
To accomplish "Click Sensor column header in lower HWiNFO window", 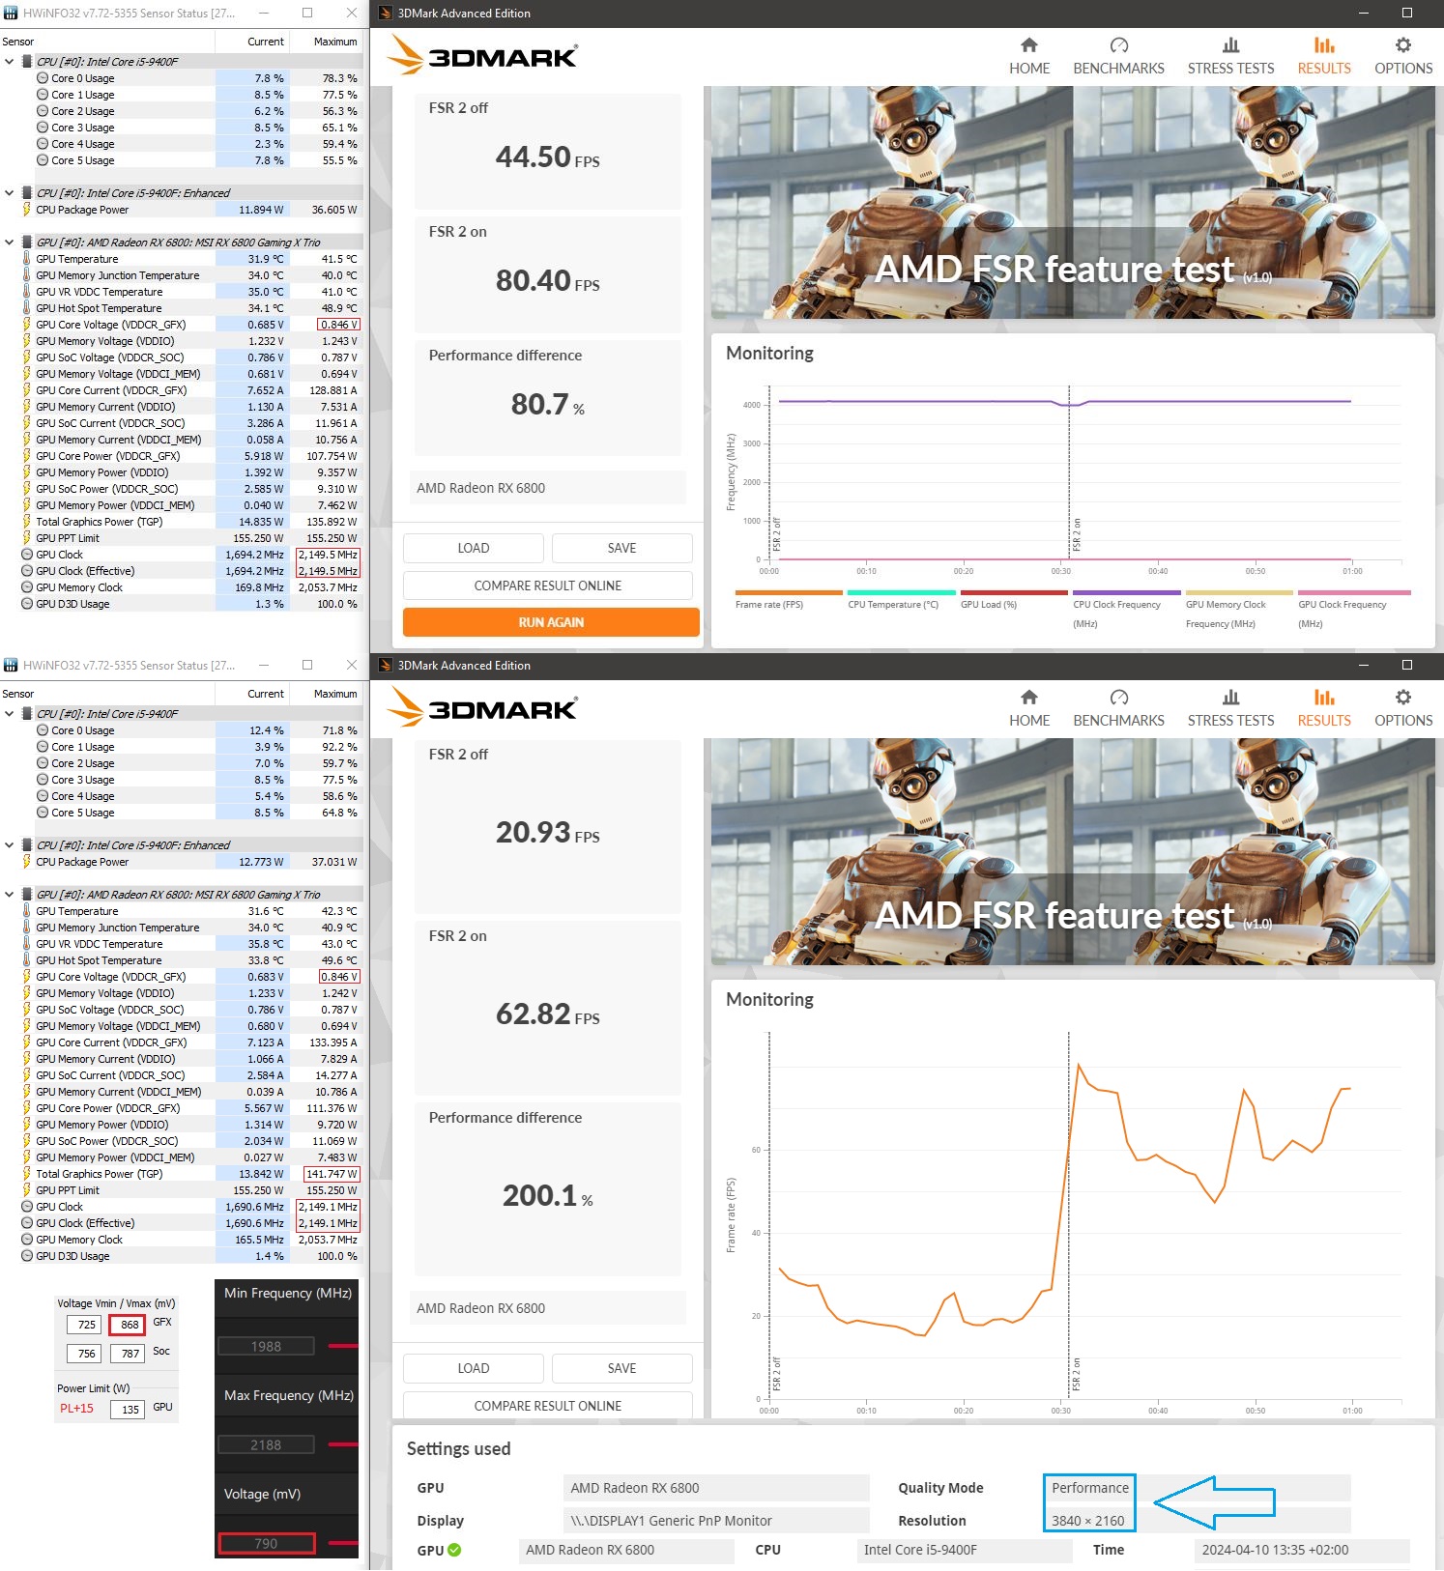I will [x=107, y=694].
